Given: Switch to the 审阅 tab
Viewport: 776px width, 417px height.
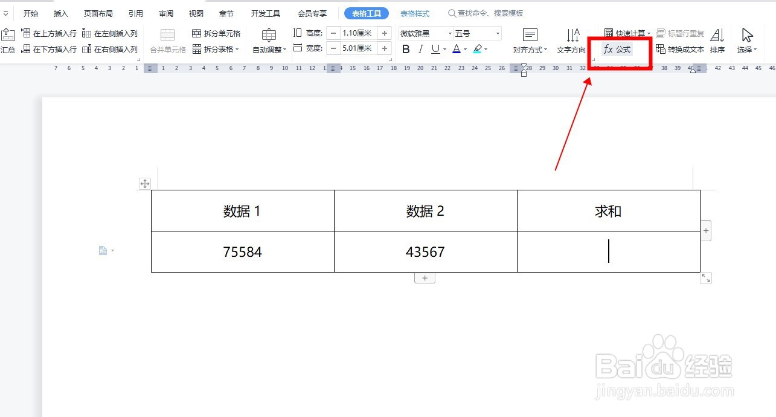Looking at the screenshot, I should click(x=166, y=13).
